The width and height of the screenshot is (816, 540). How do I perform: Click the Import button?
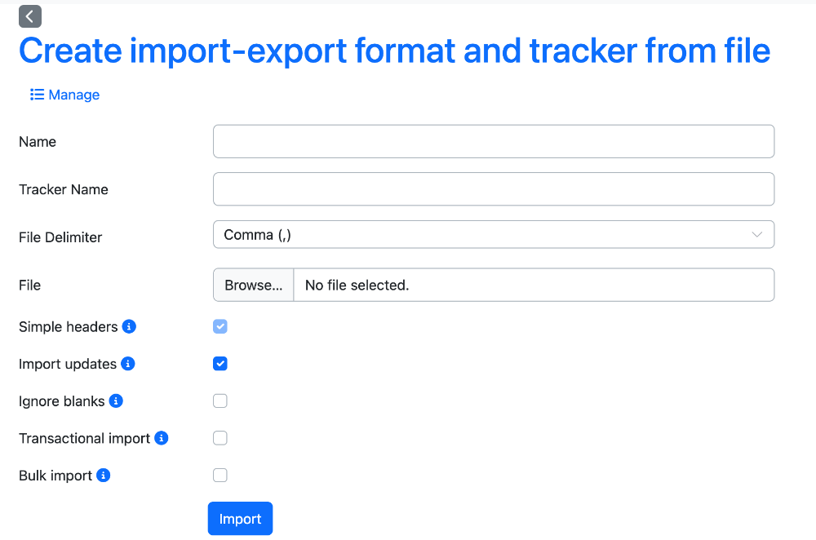pos(241,519)
